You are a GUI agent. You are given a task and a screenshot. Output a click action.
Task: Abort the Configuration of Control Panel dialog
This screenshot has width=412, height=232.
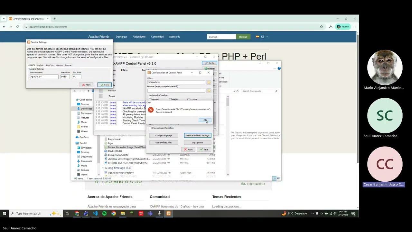pyautogui.click(x=188, y=149)
